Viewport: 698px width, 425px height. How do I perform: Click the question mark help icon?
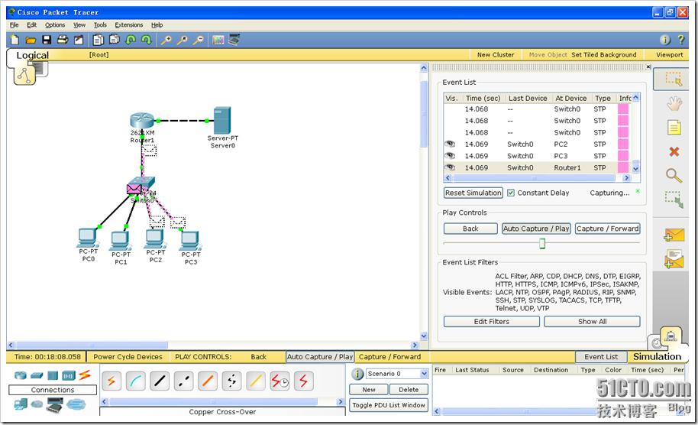[x=680, y=40]
